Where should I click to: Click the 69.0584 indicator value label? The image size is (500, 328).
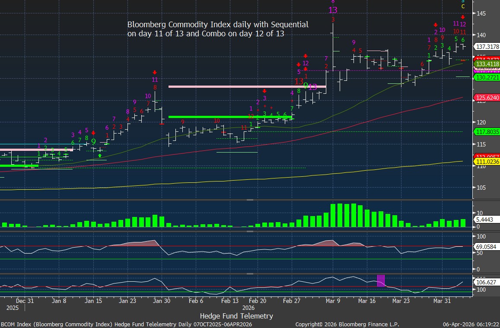(x=487, y=246)
